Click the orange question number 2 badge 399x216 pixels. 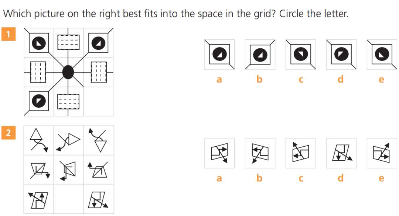[x=8, y=133]
